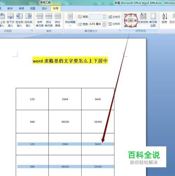Open cell margins (单元格边距)

153,20
